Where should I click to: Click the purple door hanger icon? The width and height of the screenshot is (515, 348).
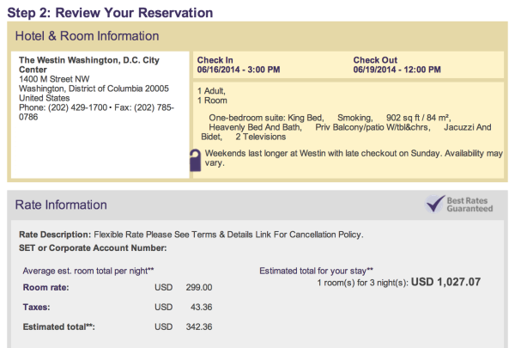click(196, 160)
